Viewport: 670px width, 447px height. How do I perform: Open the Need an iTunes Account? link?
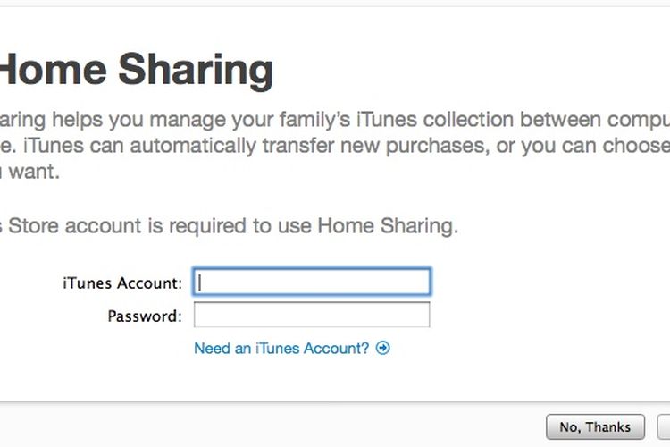pyautogui.click(x=281, y=348)
